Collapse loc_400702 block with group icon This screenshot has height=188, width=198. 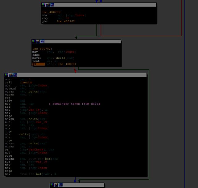43,41
